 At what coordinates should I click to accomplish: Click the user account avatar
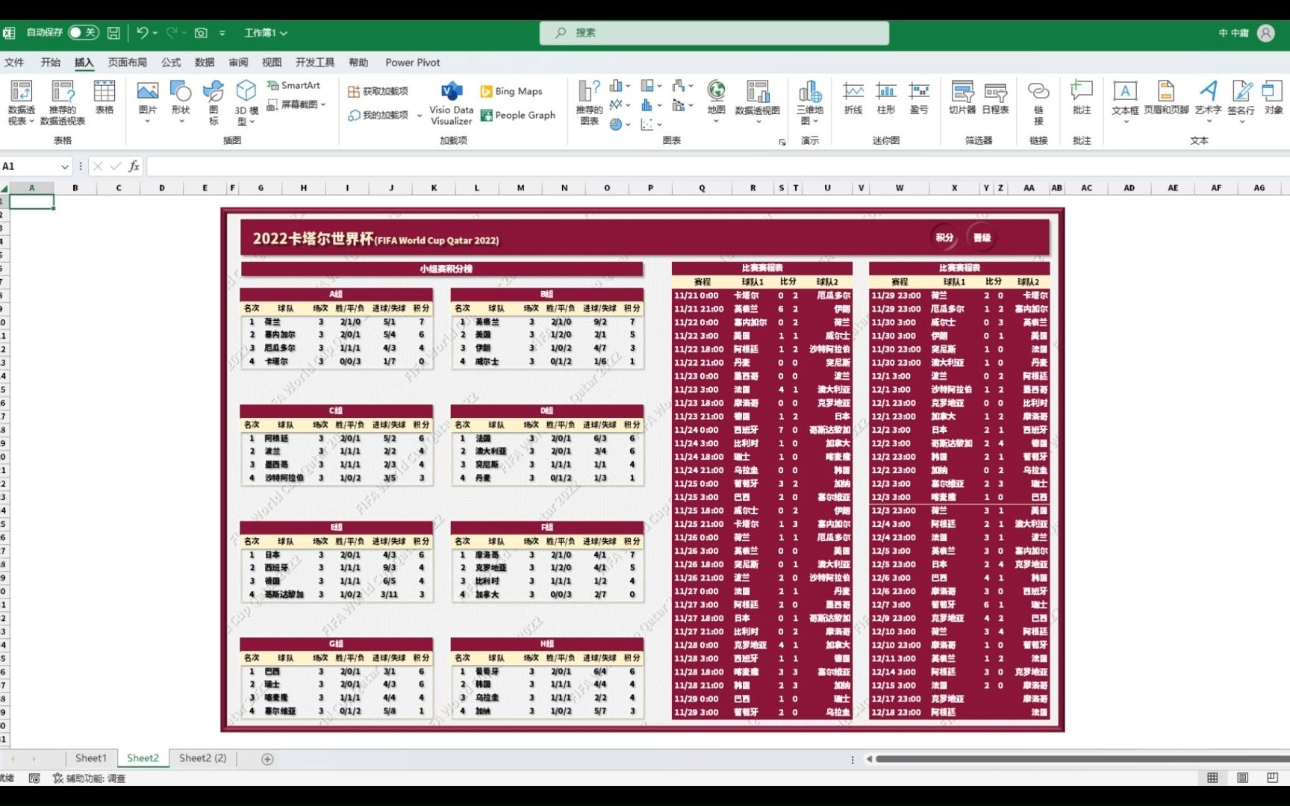click(x=1266, y=33)
